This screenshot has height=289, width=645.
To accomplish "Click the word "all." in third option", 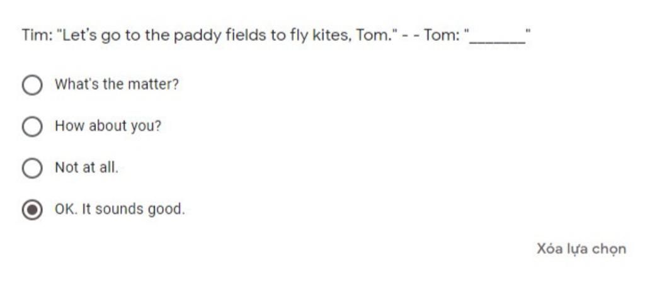I will pos(108,167).
